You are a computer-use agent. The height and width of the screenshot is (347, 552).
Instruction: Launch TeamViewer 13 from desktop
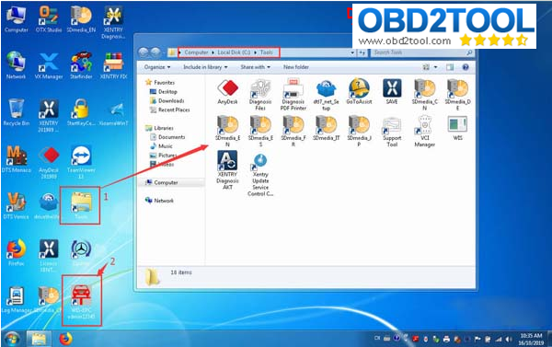[81, 162]
